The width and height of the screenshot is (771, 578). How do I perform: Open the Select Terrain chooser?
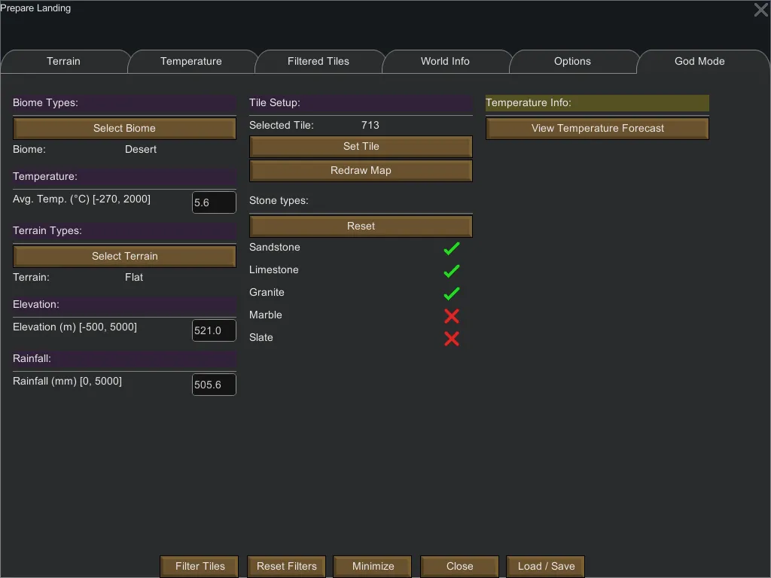pyautogui.click(x=124, y=256)
